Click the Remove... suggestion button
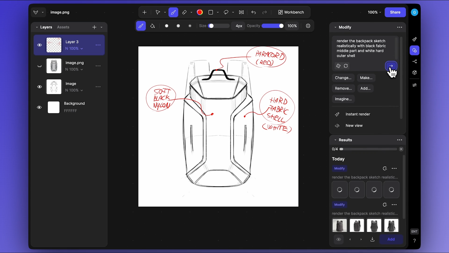This screenshot has width=449, height=253. coord(343,89)
